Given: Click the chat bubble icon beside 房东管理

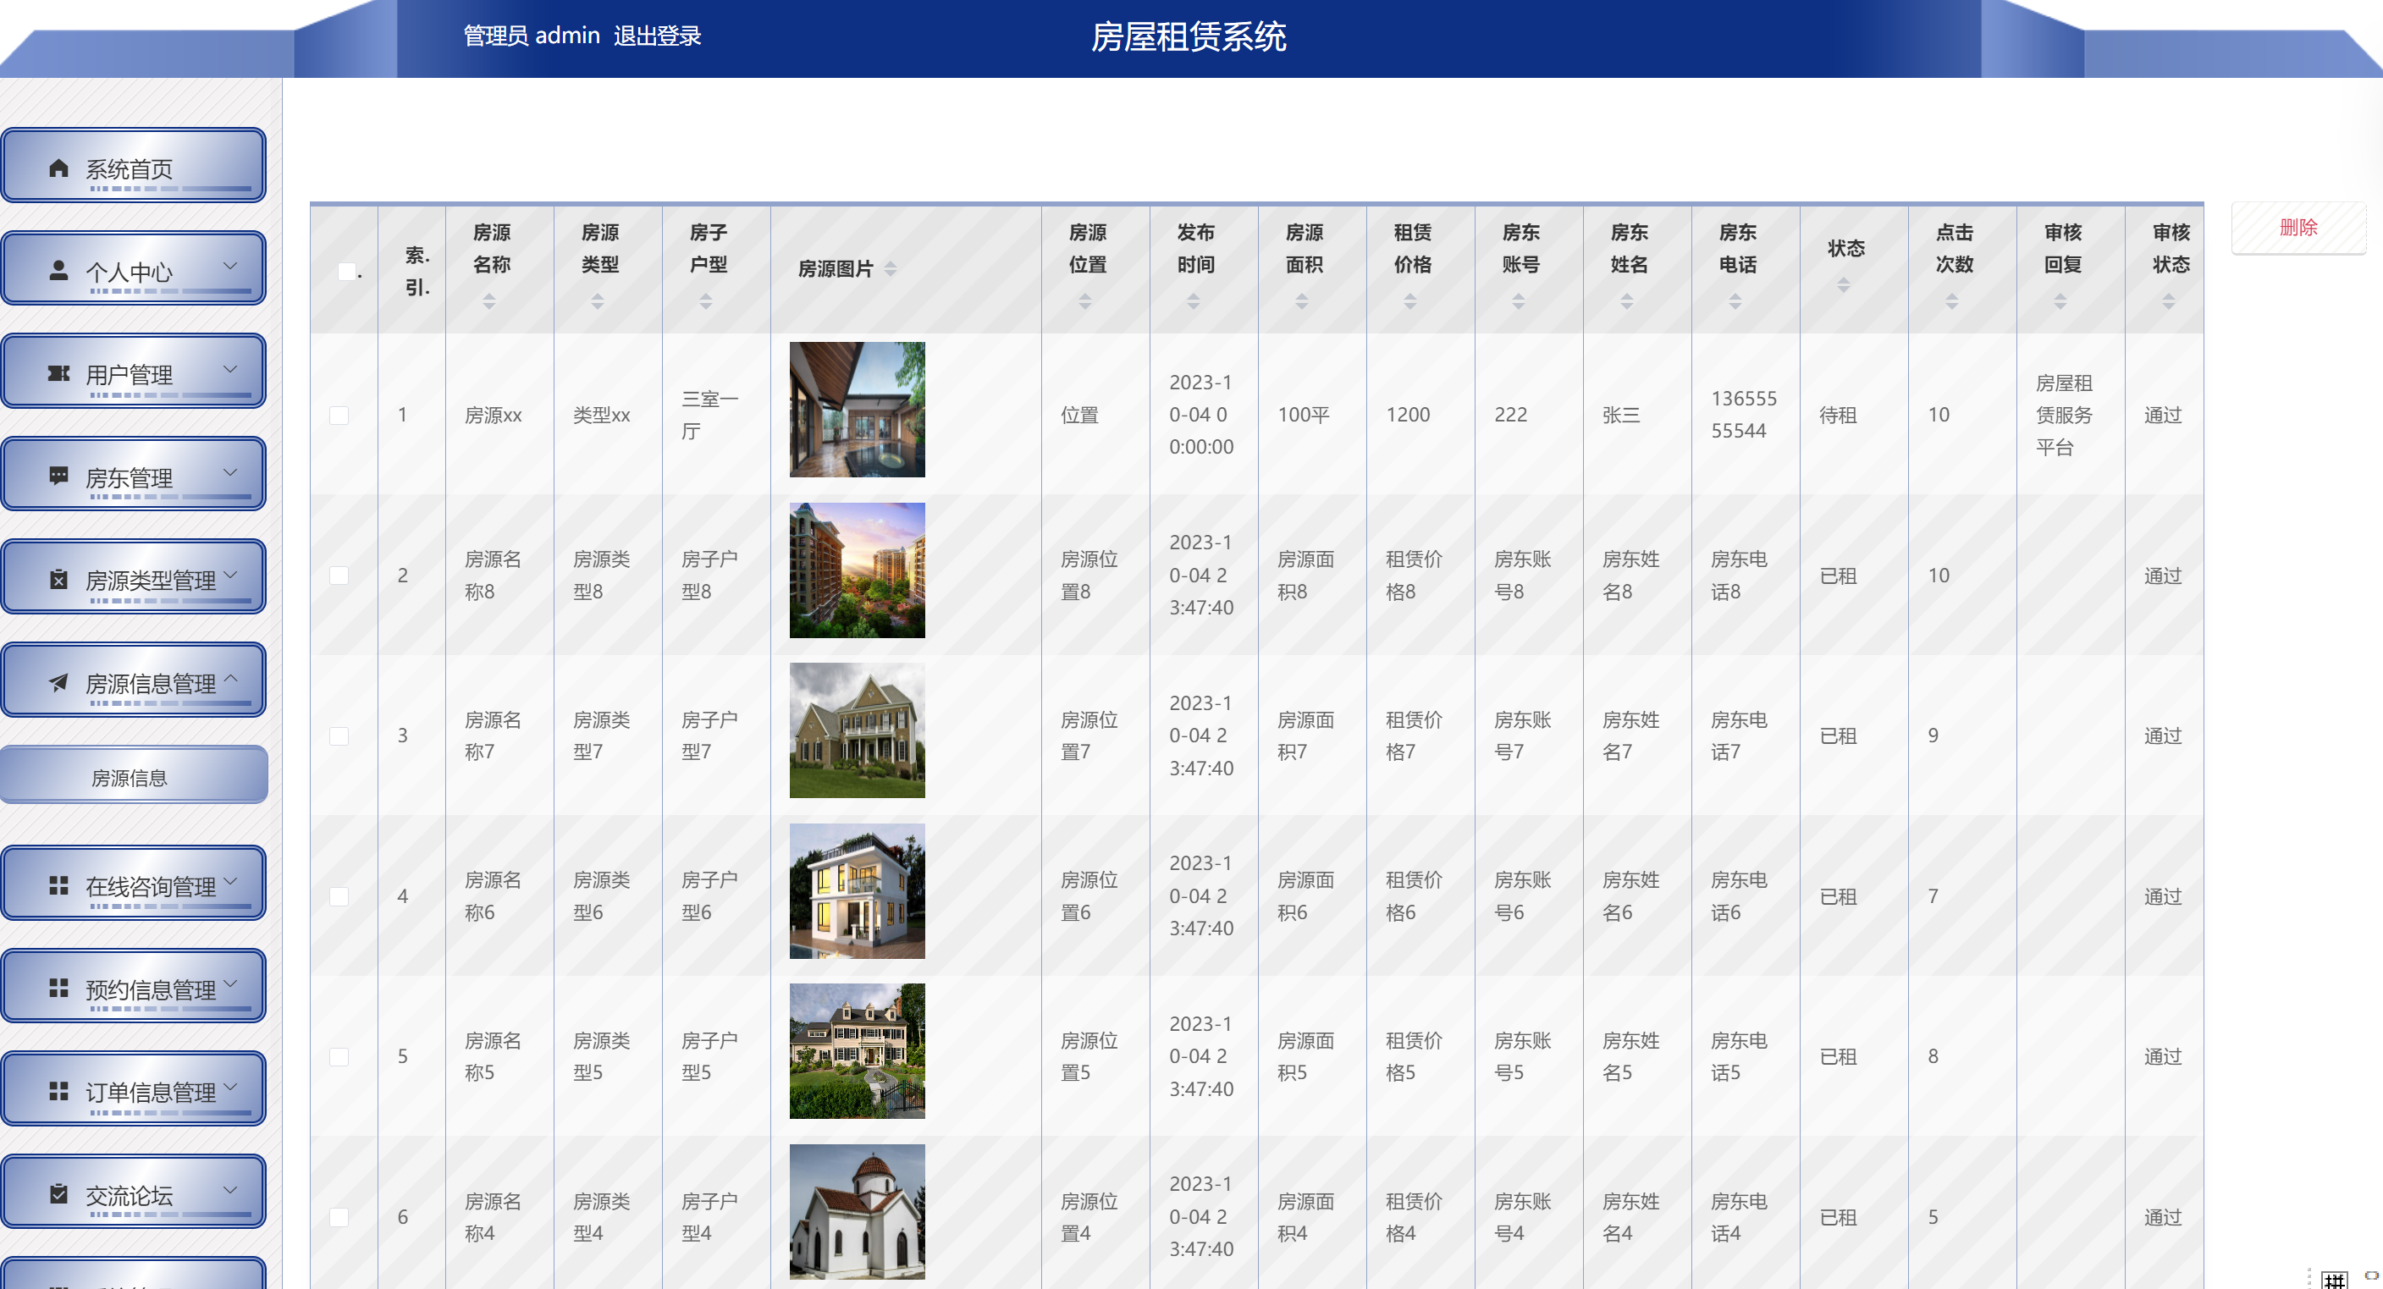Looking at the screenshot, I should pyautogui.click(x=58, y=476).
